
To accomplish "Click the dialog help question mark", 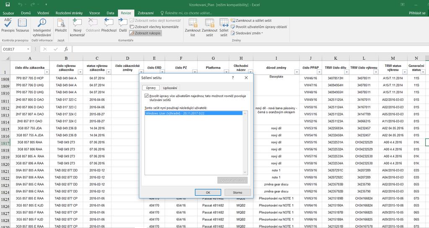I will click(233, 78).
